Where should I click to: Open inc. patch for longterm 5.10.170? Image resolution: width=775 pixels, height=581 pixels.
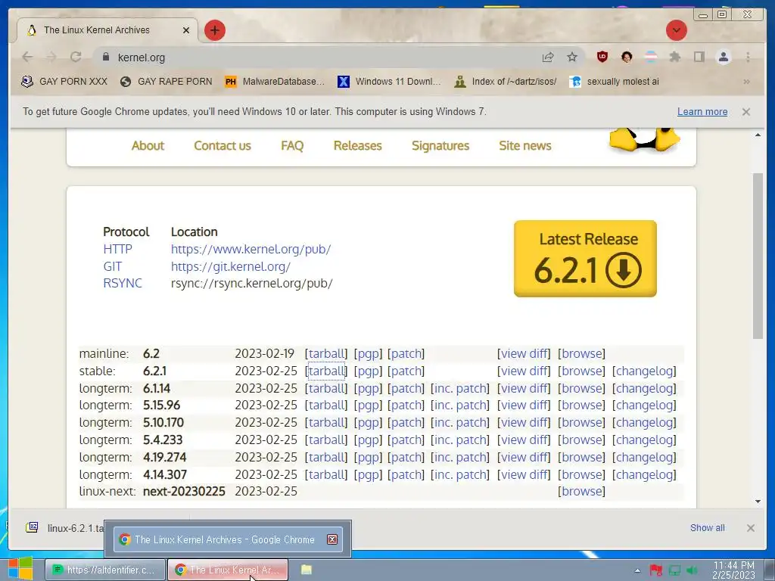point(460,422)
